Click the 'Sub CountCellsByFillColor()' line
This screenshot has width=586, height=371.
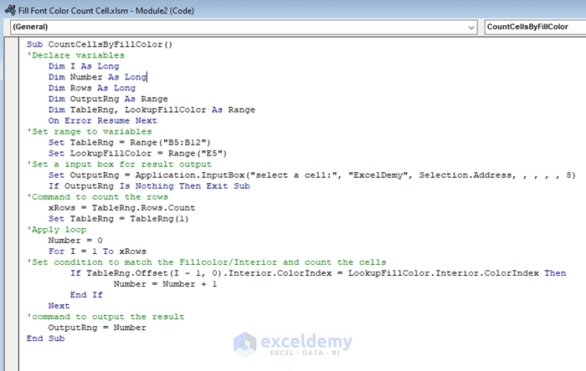100,44
